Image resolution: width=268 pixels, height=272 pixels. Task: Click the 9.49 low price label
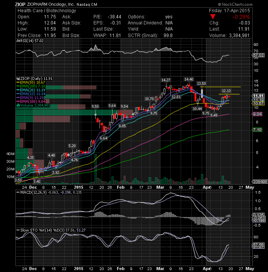214,115
